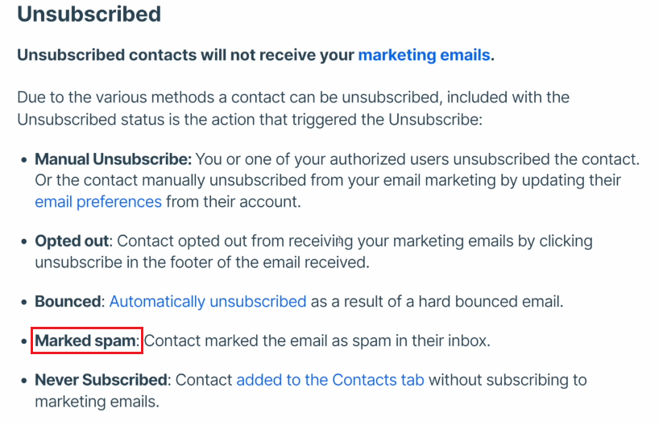Open the "Automatically unsubscribed" link
Screen dimensions: 659x425
point(208,302)
